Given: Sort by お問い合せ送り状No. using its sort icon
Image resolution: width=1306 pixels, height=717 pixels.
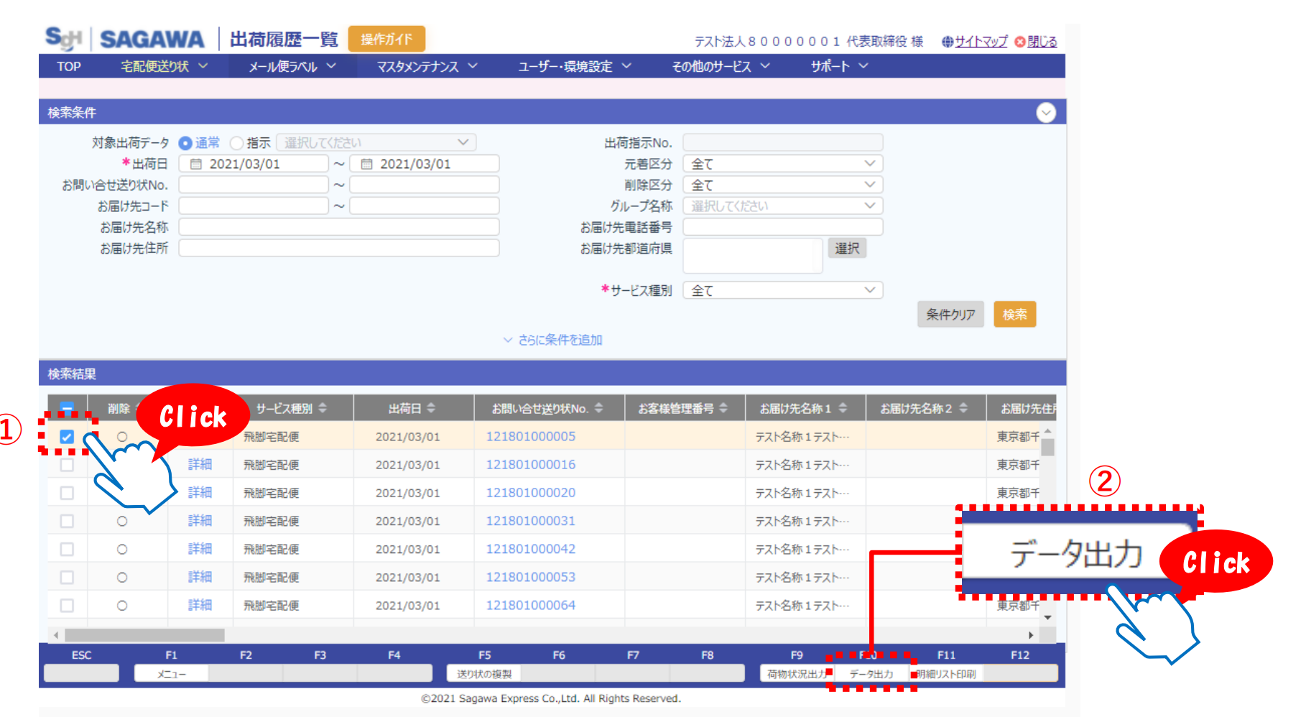Looking at the screenshot, I should pos(598,408).
